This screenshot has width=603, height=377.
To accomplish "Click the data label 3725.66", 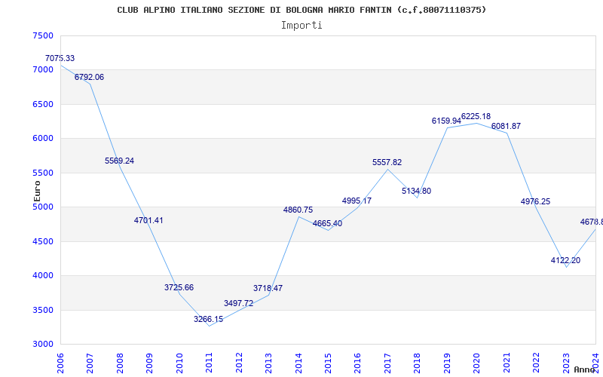I will pos(179,287).
